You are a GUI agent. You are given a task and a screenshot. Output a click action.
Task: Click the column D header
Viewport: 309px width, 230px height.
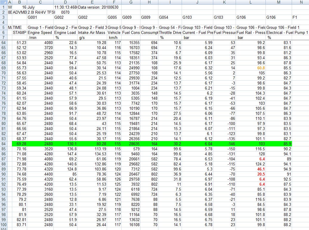[x=65, y=2]
